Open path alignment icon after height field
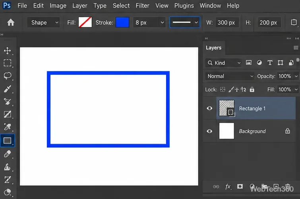 pos(294,22)
